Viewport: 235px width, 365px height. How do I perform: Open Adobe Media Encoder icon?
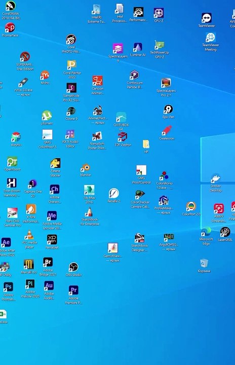point(52,216)
